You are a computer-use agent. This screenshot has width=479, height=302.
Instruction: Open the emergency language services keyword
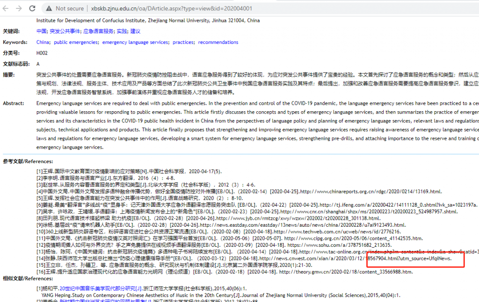pyautogui.click(x=135, y=42)
